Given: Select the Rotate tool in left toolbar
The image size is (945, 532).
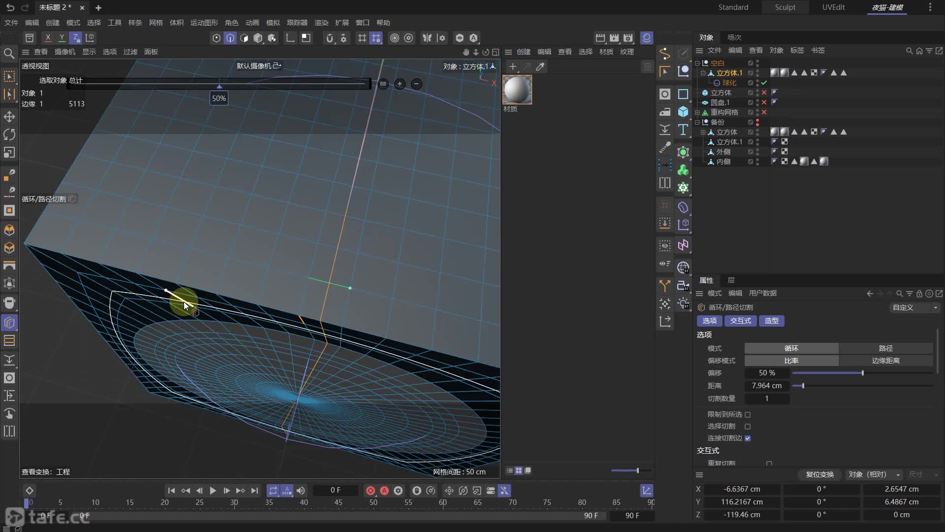Looking at the screenshot, I should (x=9, y=134).
